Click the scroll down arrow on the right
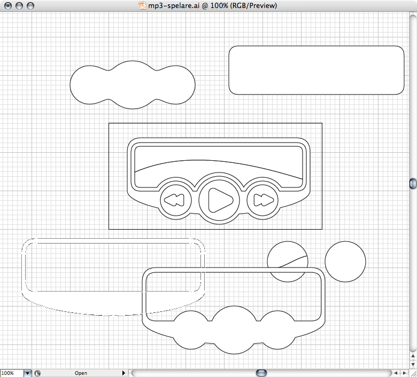Screen dimensions: 417x377 [x=412, y=364]
